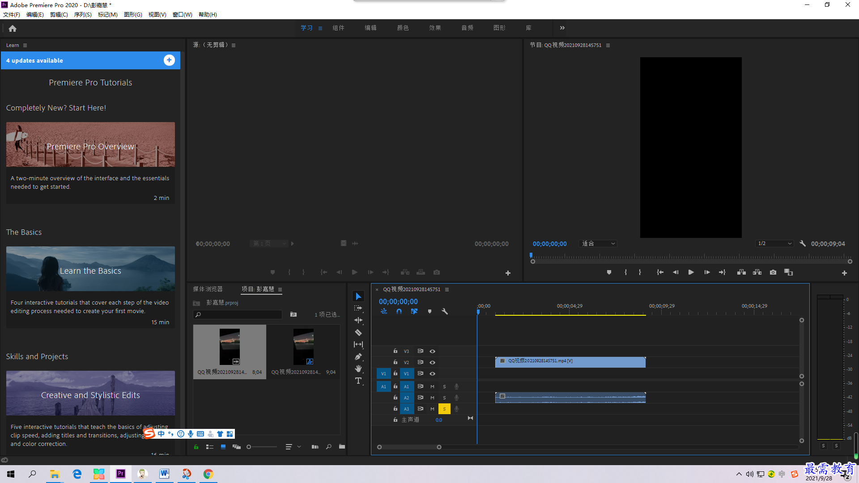Play the Program monitor sequence
This screenshot has width=859, height=483.
click(x=691, y=272)
